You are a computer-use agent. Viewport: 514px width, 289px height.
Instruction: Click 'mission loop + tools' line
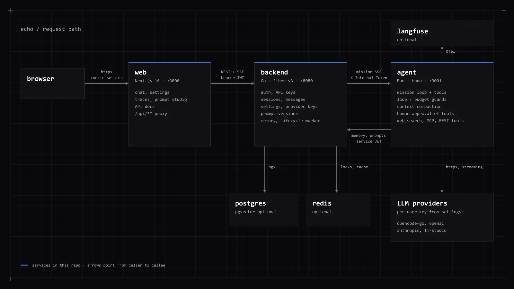click(422, 92)
